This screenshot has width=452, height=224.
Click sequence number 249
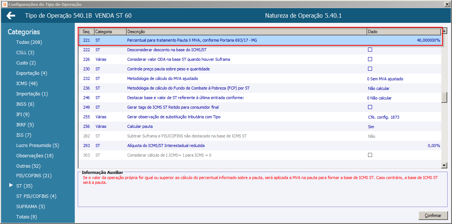87,107
